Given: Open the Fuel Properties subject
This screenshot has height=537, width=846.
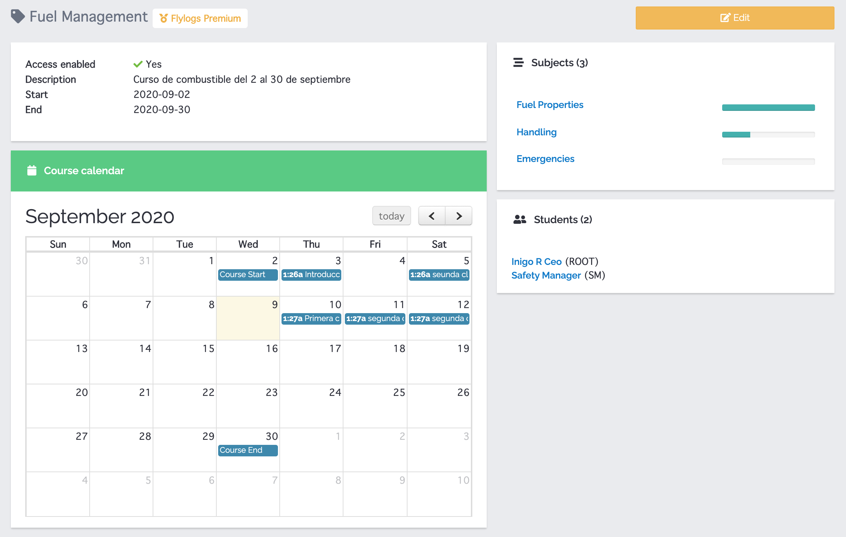Looking at the screenshot, I should [549, 104].
